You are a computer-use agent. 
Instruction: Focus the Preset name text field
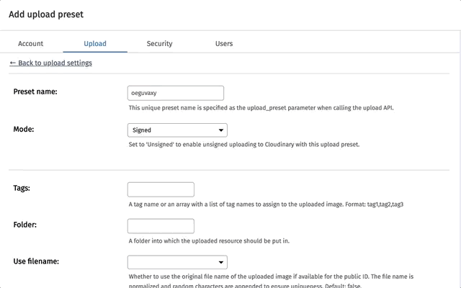point(176,93)
